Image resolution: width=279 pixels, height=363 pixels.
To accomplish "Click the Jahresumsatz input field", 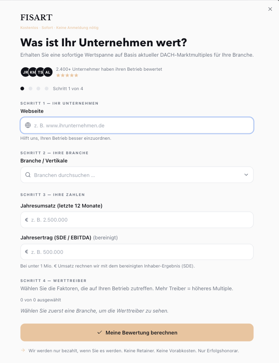I will point(137,220).
